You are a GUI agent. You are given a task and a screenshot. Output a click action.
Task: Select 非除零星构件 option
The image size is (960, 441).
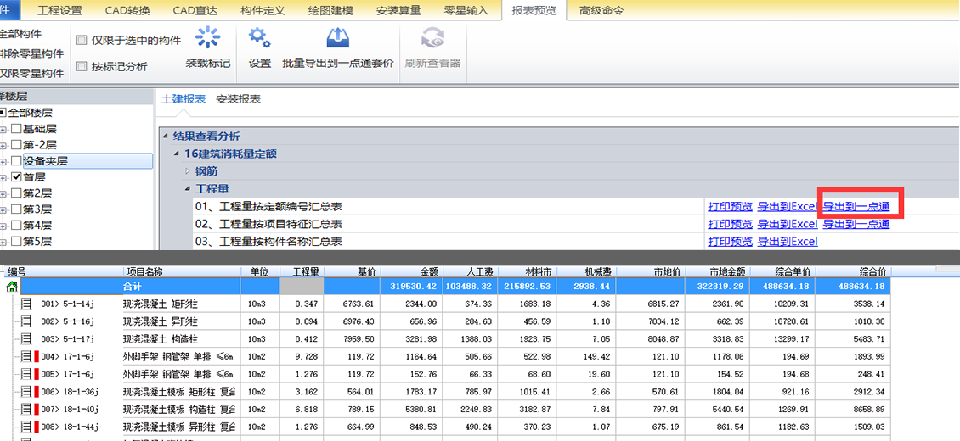point(31,53)
